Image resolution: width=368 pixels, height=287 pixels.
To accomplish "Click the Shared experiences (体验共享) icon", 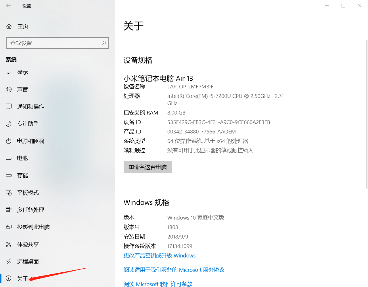I will tap(9, 244).
